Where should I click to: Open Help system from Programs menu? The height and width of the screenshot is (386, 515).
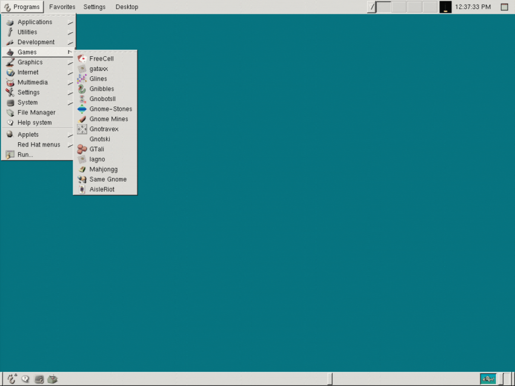coord(38,123)
